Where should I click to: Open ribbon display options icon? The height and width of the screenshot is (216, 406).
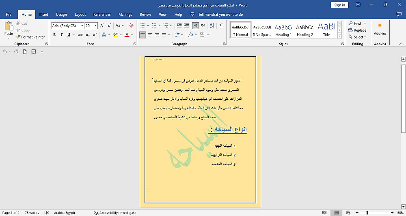point(358,4)
